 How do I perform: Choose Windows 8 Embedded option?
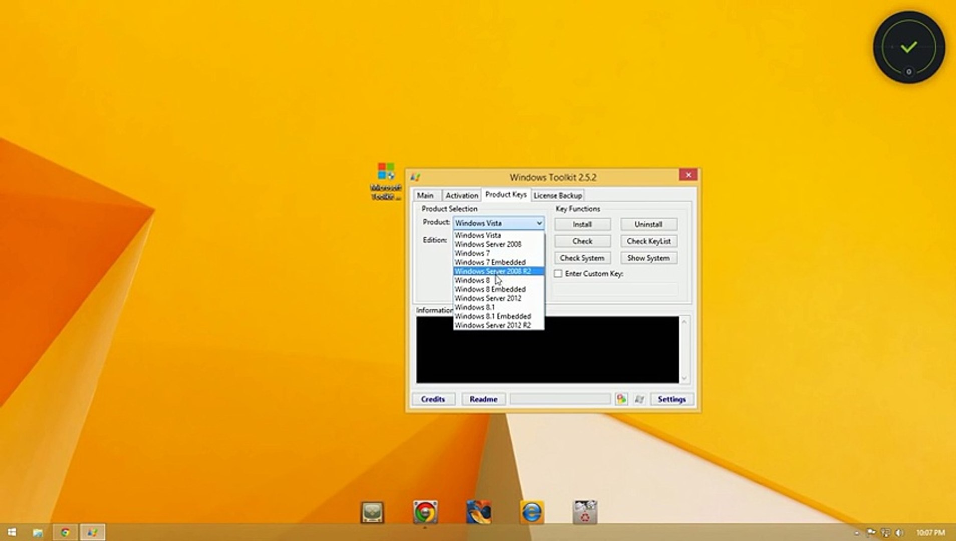pyautogui.click(x=499, y=289)
